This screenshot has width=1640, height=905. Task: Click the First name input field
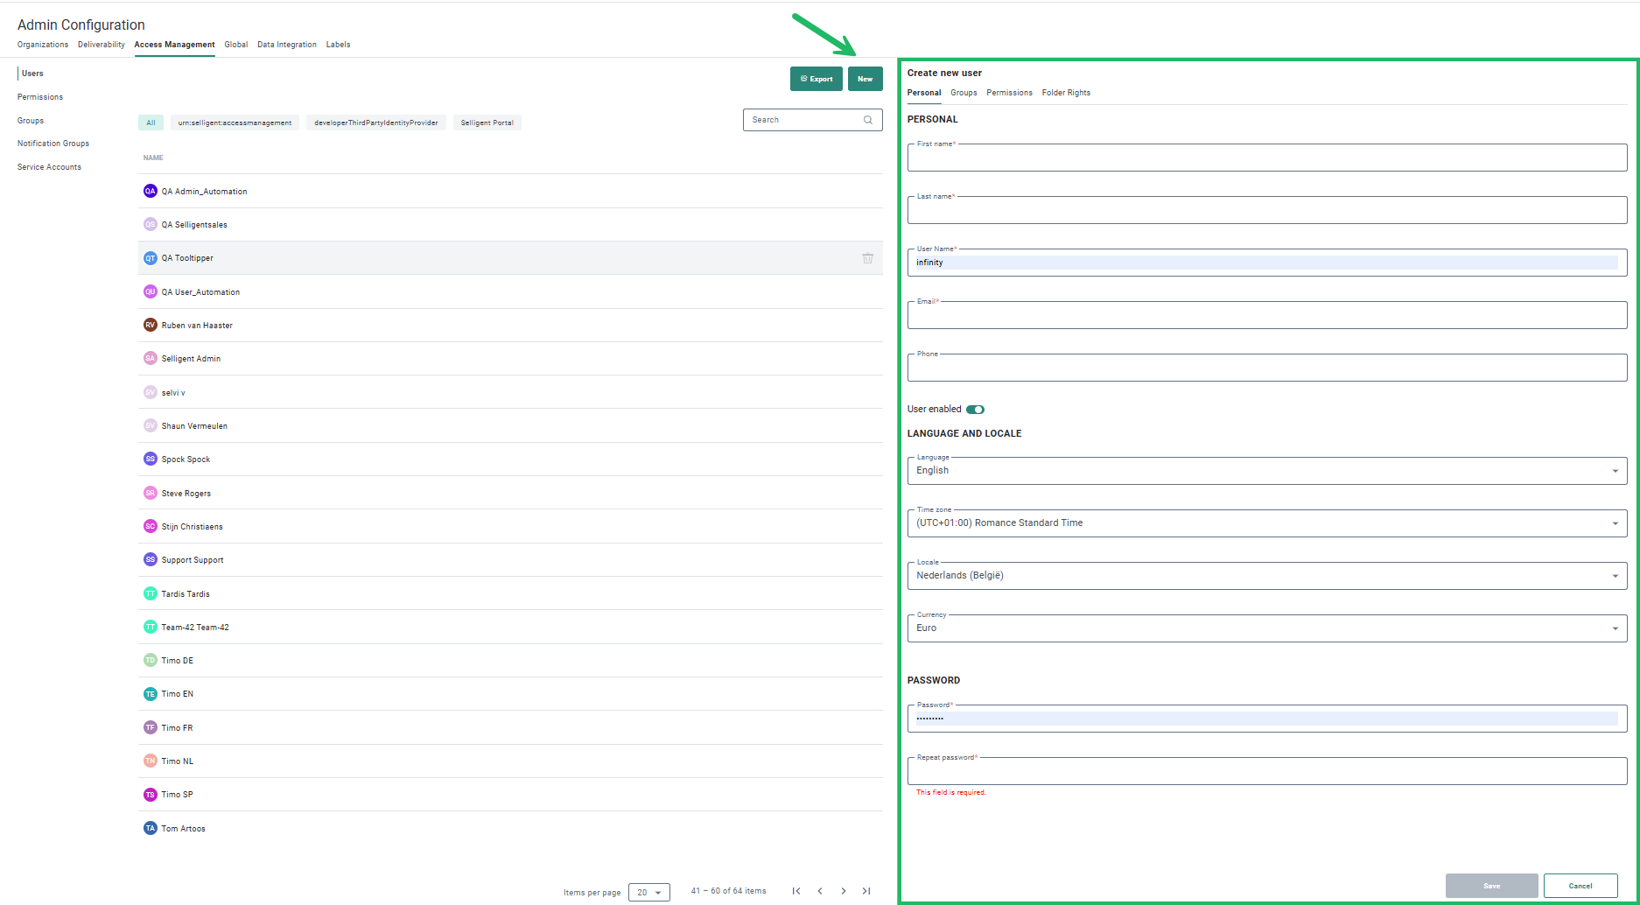click(1266, 159)
